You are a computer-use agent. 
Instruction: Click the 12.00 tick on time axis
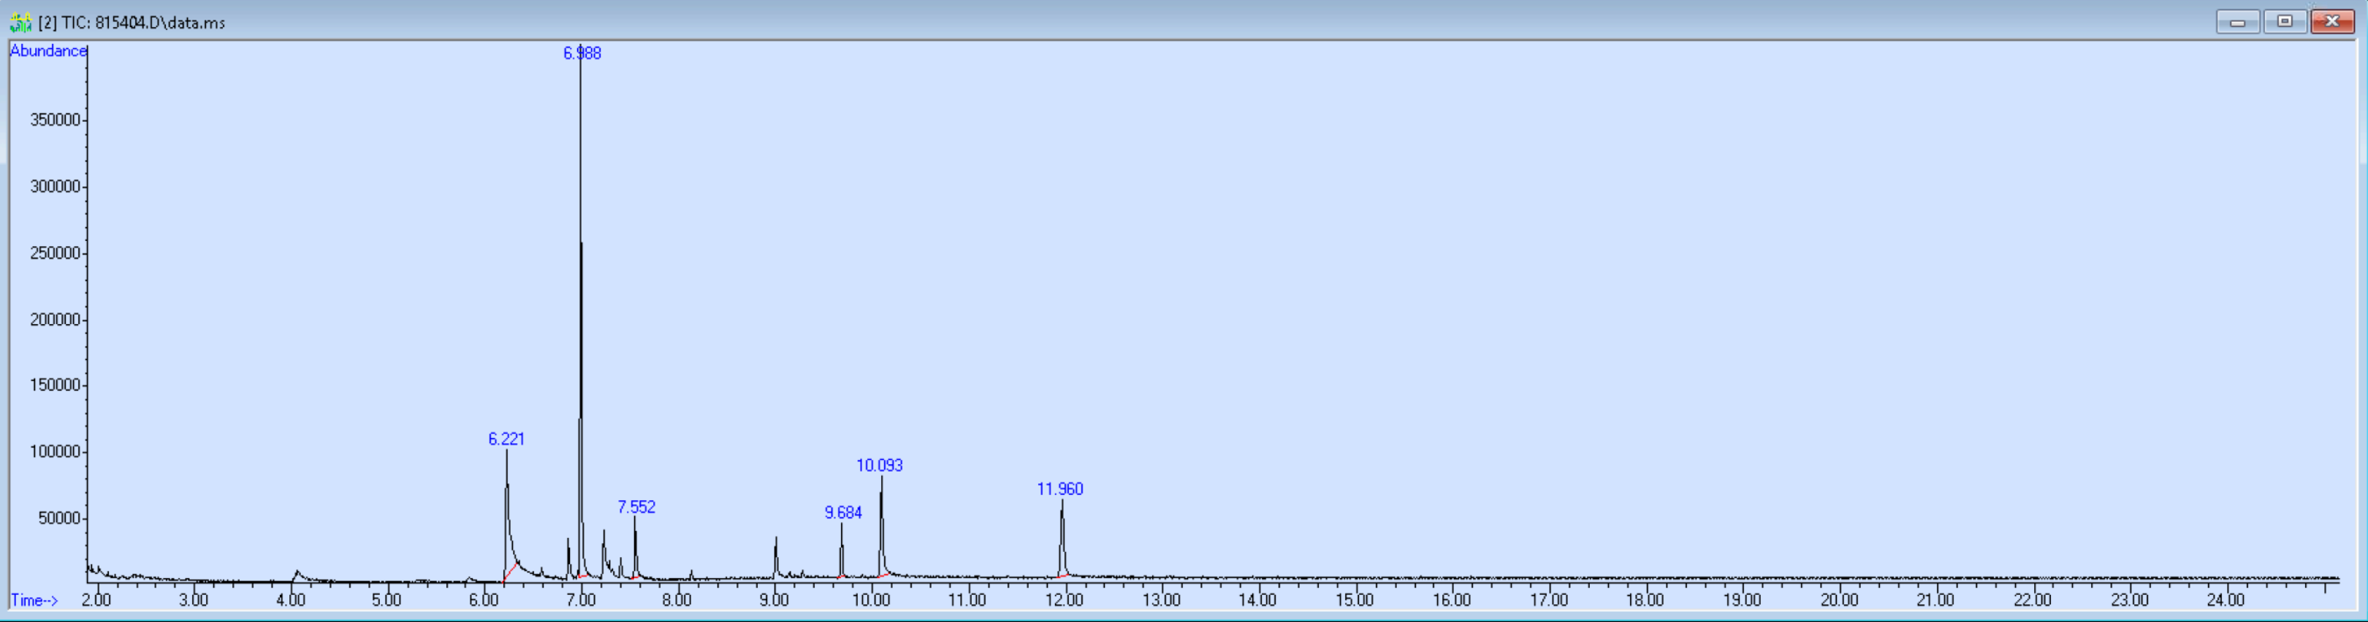coord(1065,600)
